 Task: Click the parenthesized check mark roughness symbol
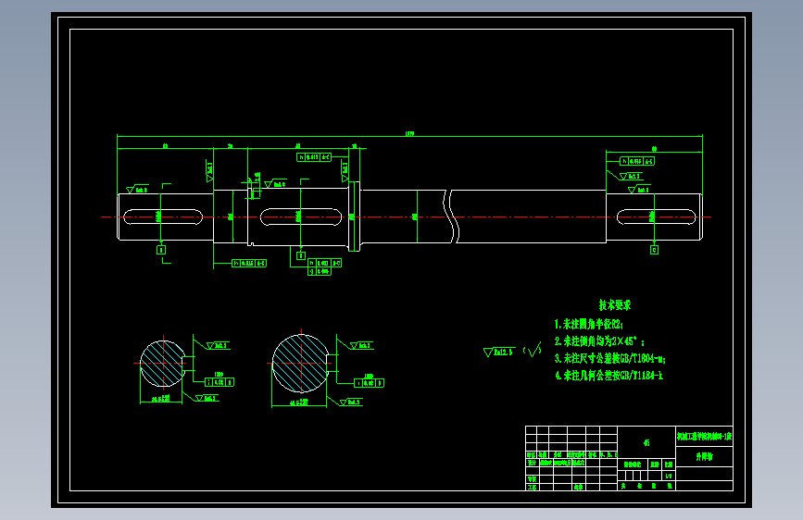point(532,350)
